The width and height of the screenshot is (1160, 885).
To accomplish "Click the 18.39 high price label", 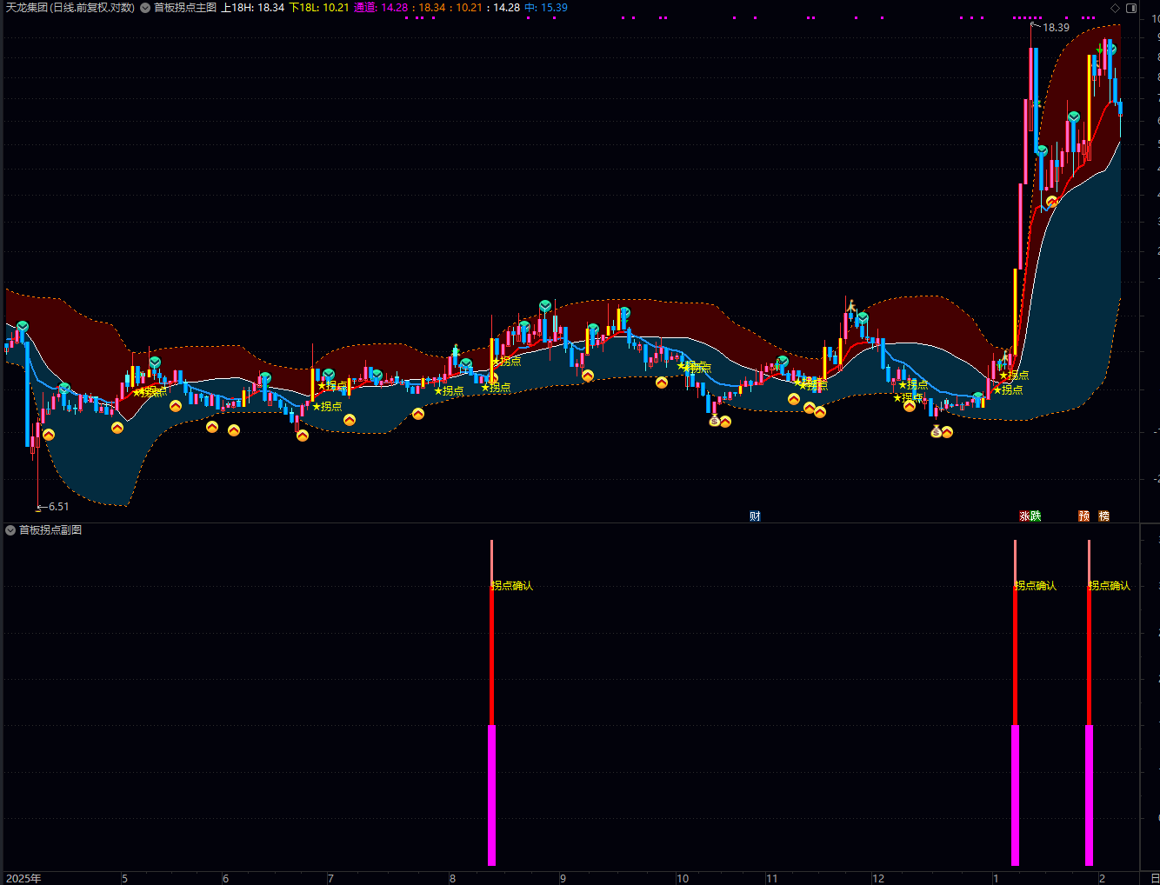I will coord(1056,28).
